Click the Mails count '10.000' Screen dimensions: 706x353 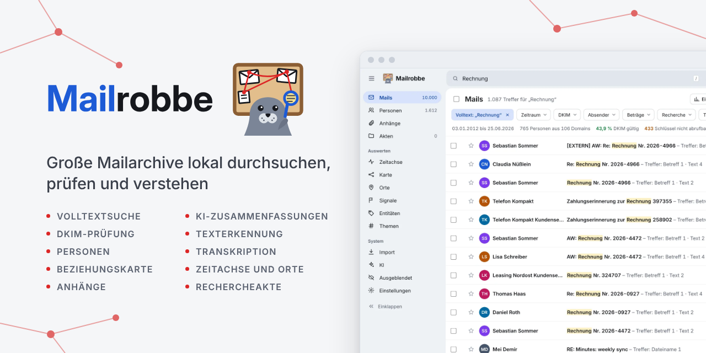click(429, 98)
